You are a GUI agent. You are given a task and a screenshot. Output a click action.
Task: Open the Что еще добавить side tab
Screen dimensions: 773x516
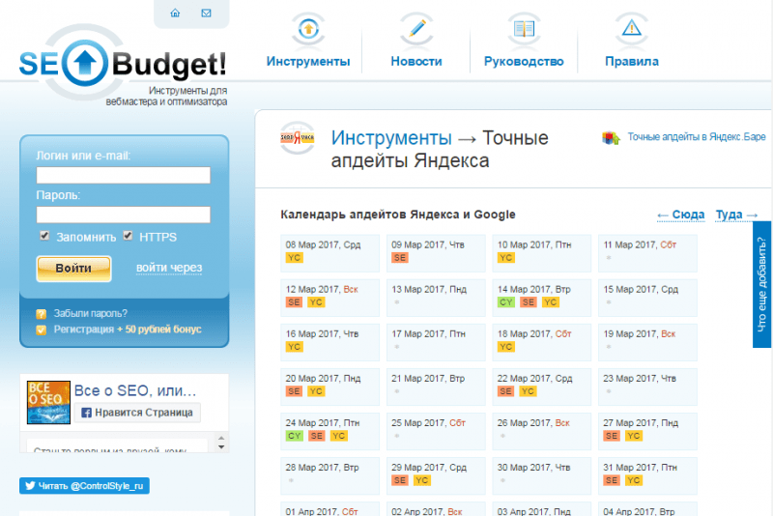tap(761, 284)
